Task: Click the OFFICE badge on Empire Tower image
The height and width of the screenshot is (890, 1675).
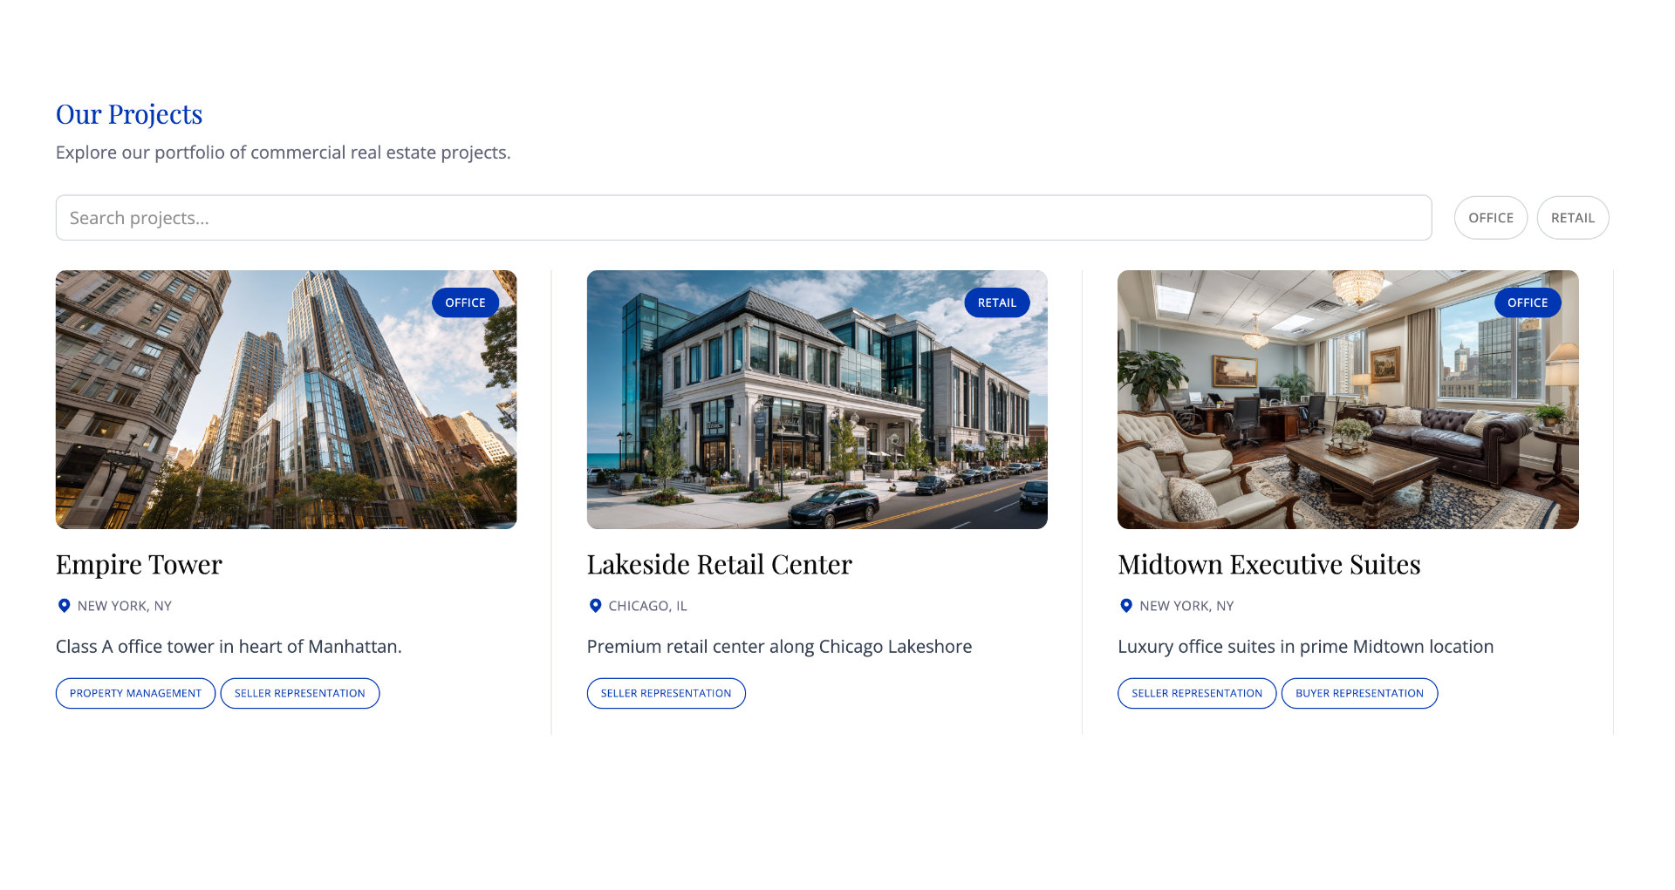Action: tap(465, 302)
